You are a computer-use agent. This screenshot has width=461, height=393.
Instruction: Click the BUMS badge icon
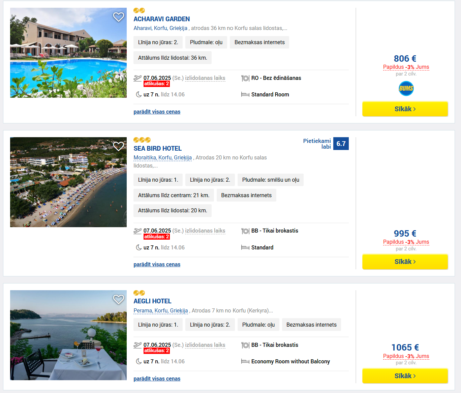click(406, 89)
